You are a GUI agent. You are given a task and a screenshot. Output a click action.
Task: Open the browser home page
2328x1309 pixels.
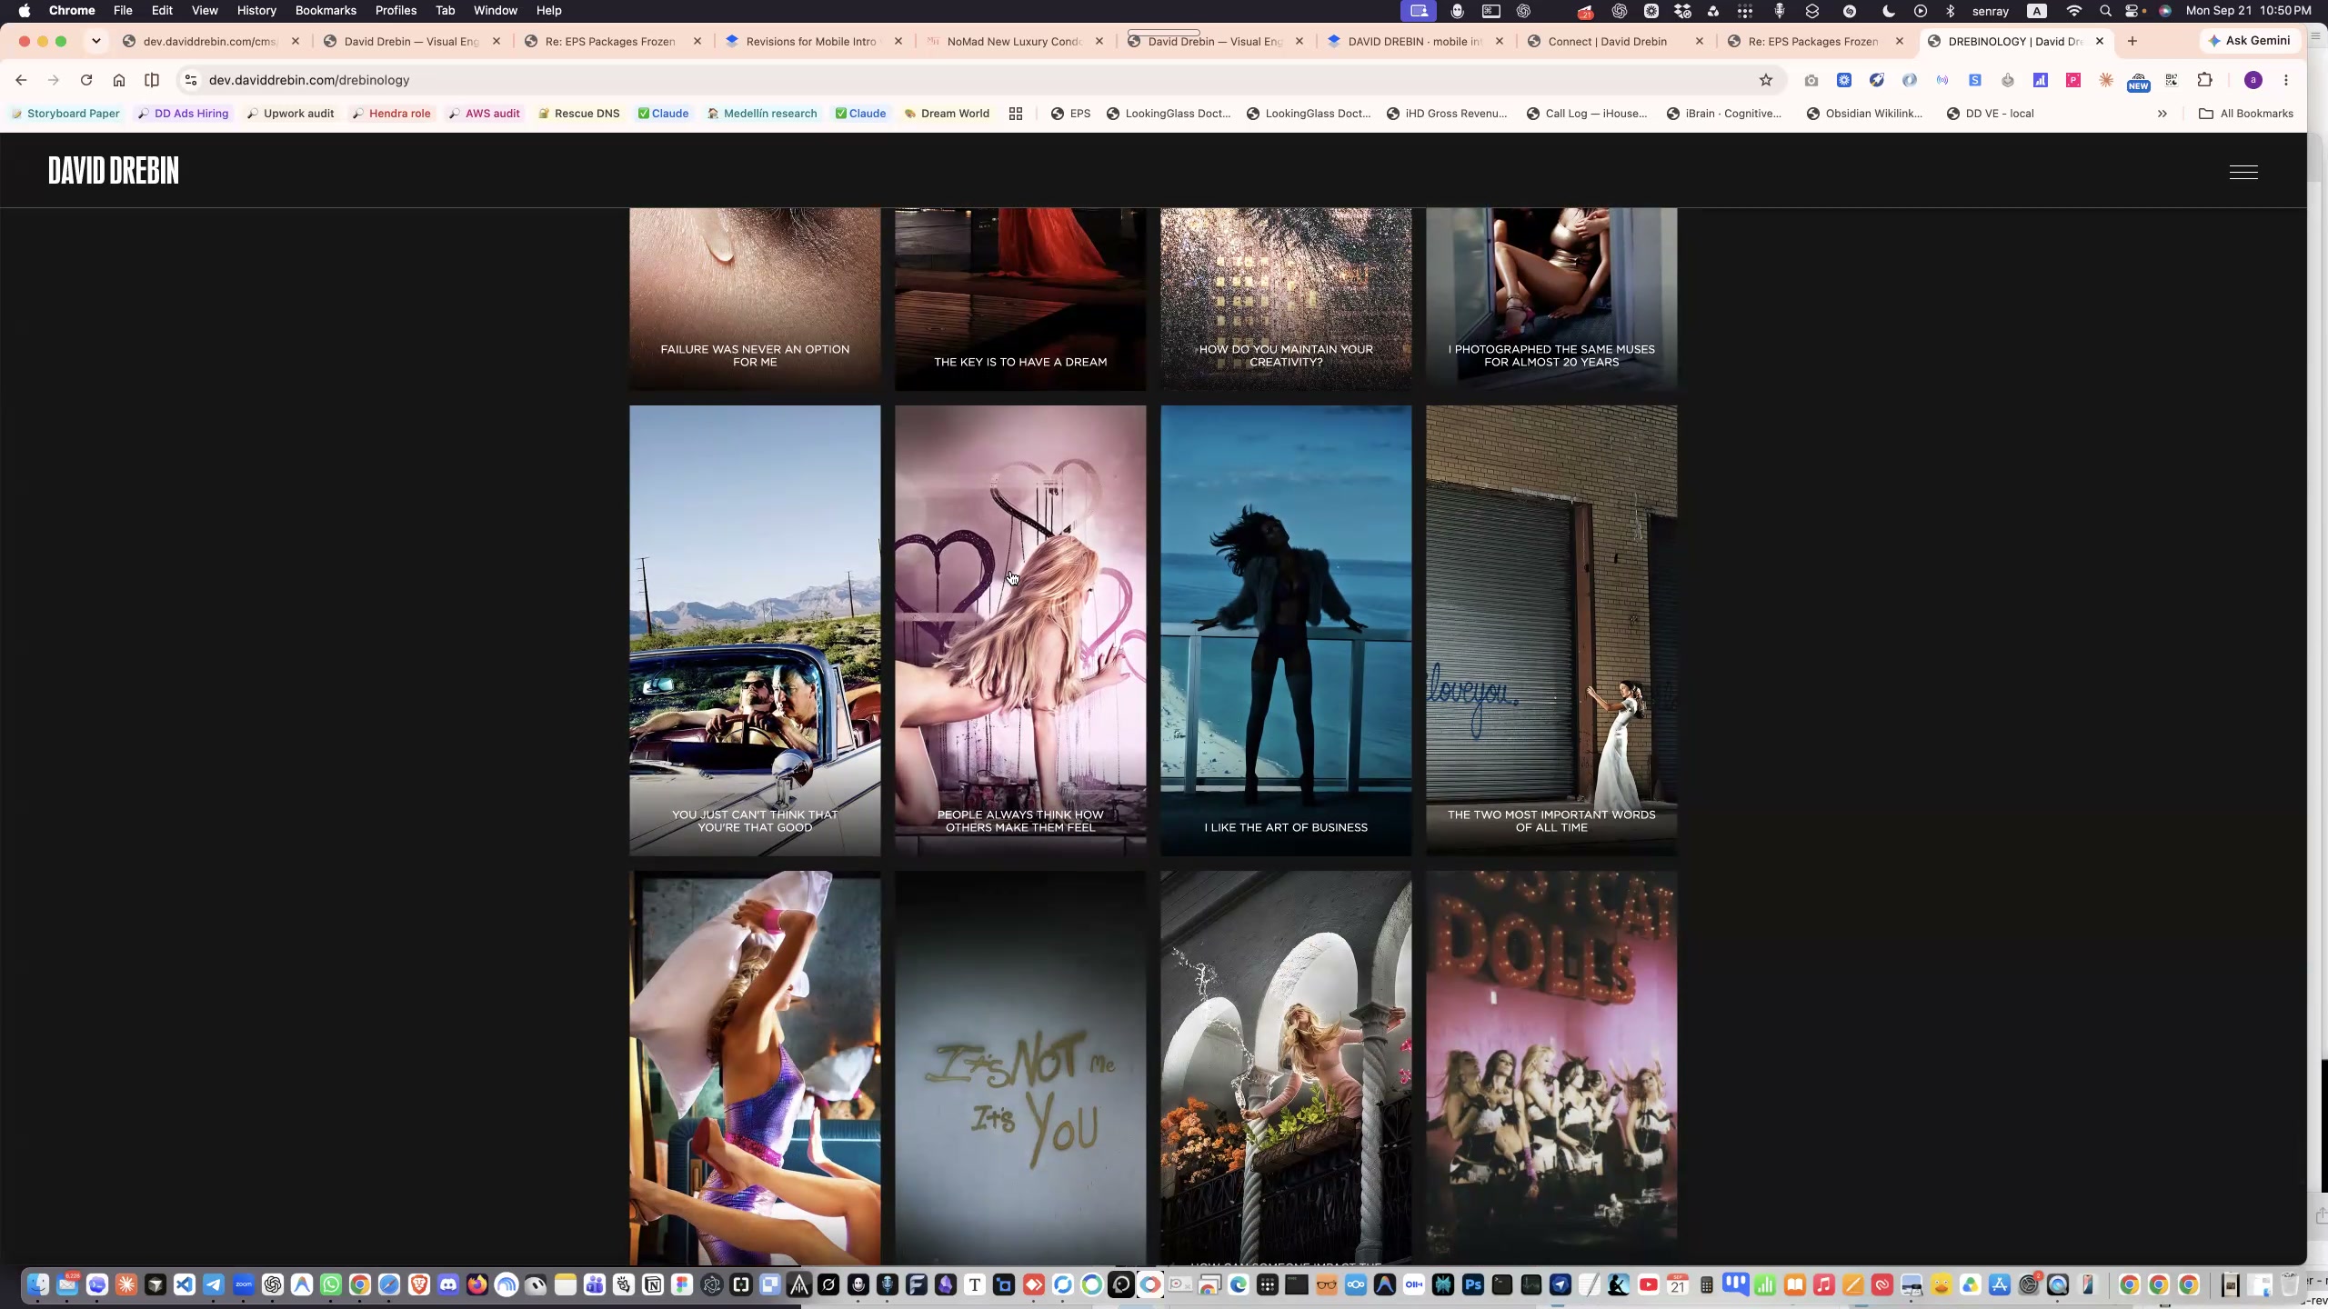point(119,80)
